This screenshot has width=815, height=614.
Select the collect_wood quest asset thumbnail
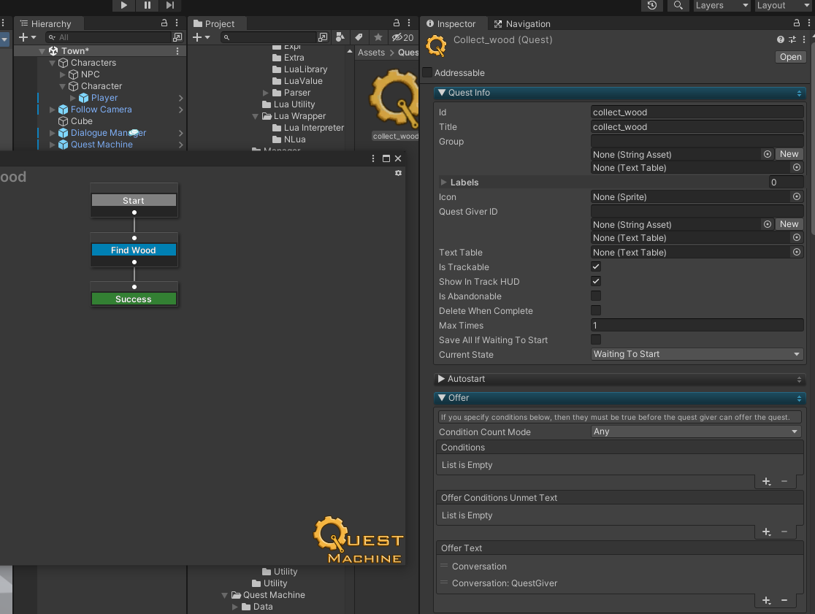[x=395, y=100]
